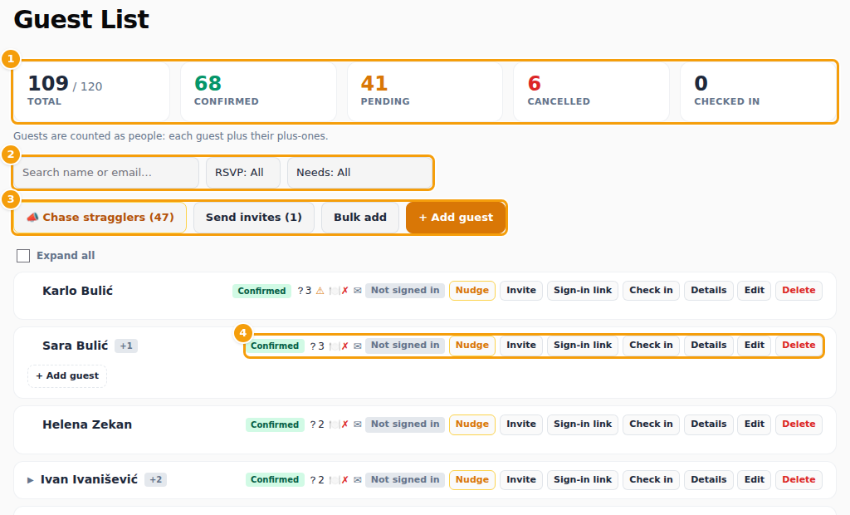Click the meal plate icon in Helena Zekan's row
The width and height of the screenshot is (850, 515).
point(334,424)
